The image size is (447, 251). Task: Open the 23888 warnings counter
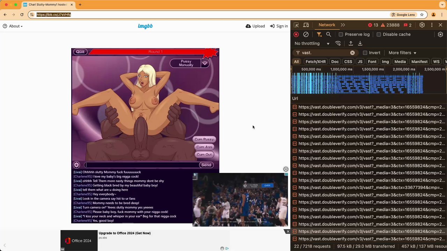click(390, 25)
